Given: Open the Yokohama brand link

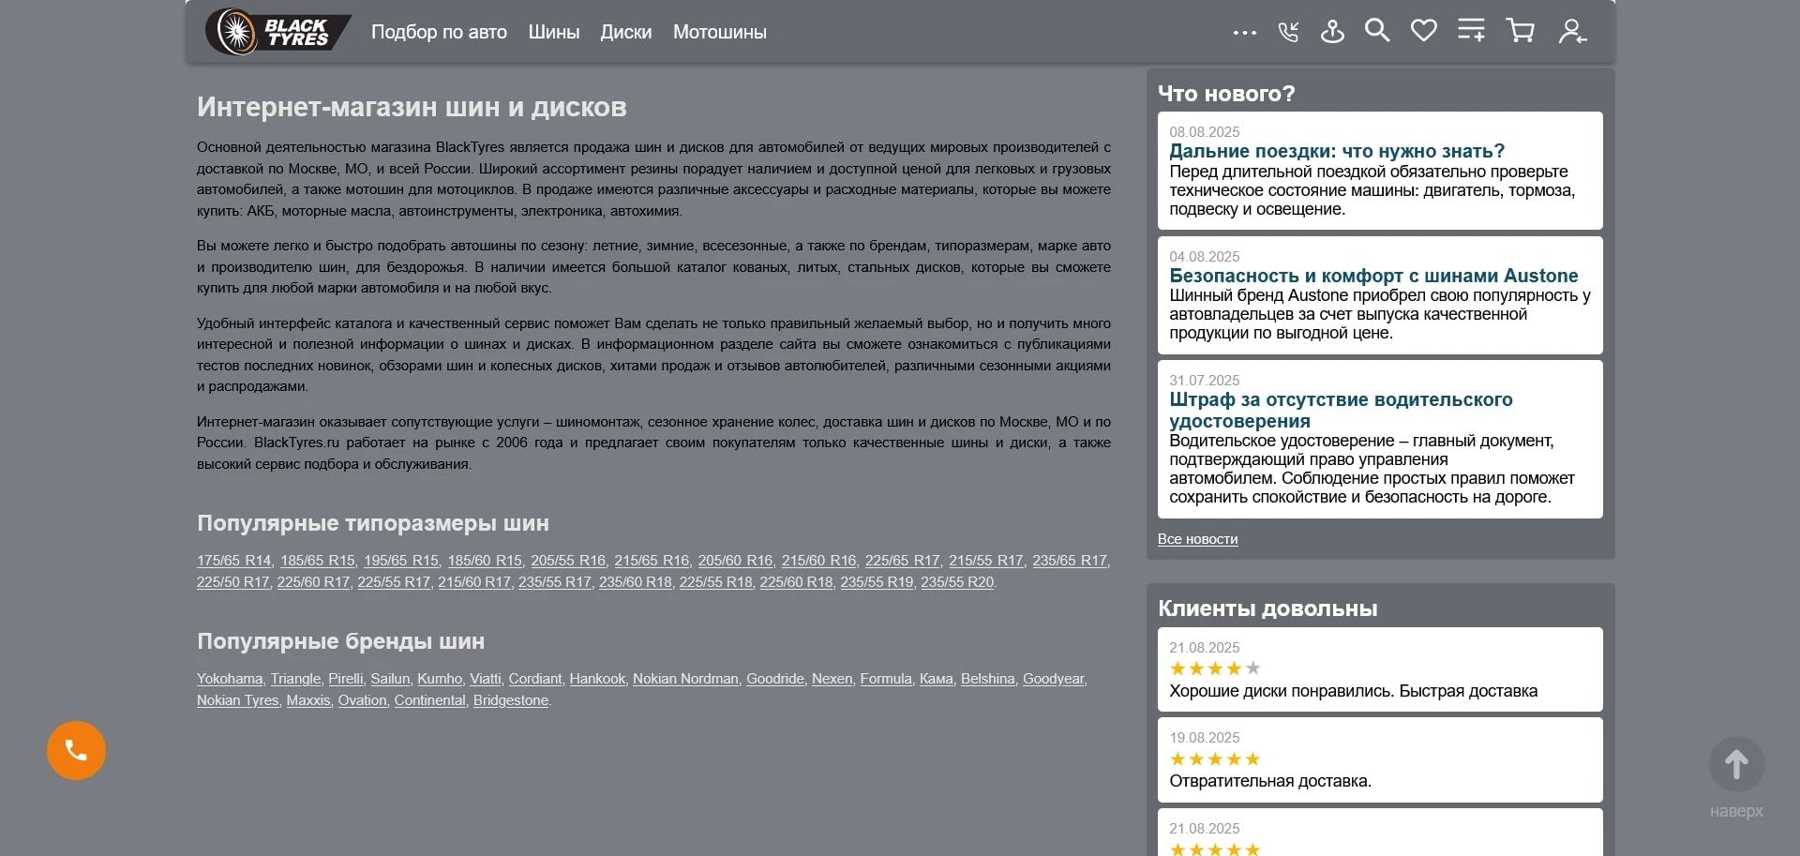Looking at the screenshot, I should click(x=230, y=679).
